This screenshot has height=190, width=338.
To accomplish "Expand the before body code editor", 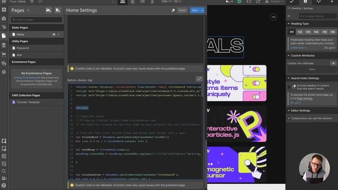I will pyautogui.click(x=199, y=79).
